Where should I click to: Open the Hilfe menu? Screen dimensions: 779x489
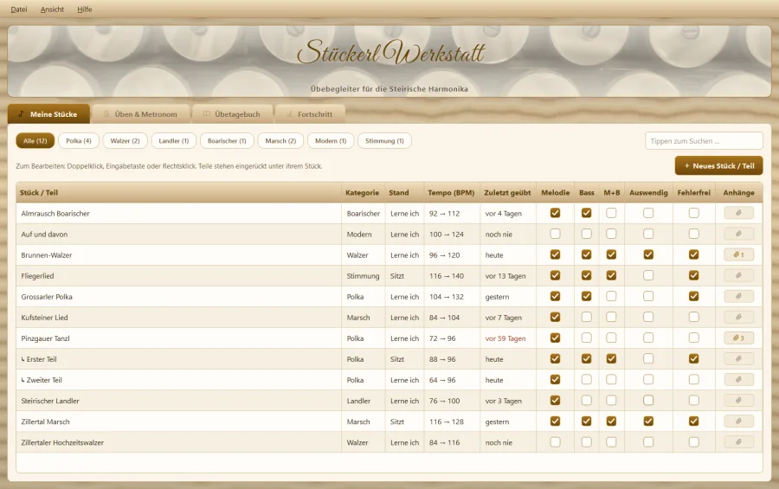point(85,10)
